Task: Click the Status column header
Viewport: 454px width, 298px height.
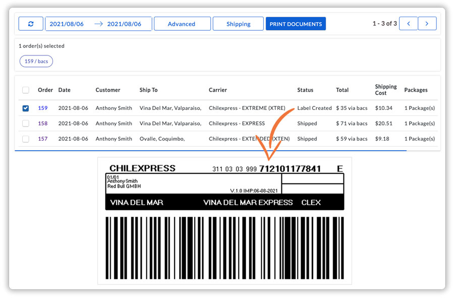Action: 305,90
